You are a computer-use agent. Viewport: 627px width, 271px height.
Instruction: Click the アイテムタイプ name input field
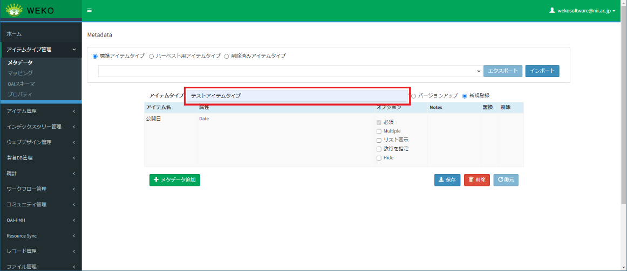[297, 96]
